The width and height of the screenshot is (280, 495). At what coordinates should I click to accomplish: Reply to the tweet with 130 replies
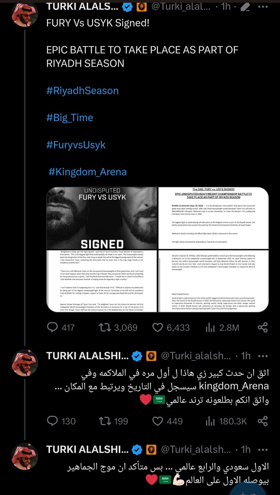[x=52, y=421]
